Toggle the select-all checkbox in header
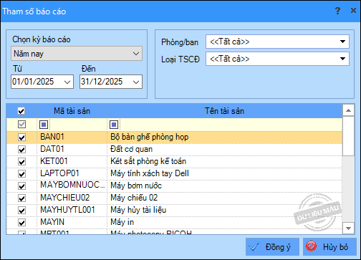This screenshot has width=361, height=260. pos(21,111)
